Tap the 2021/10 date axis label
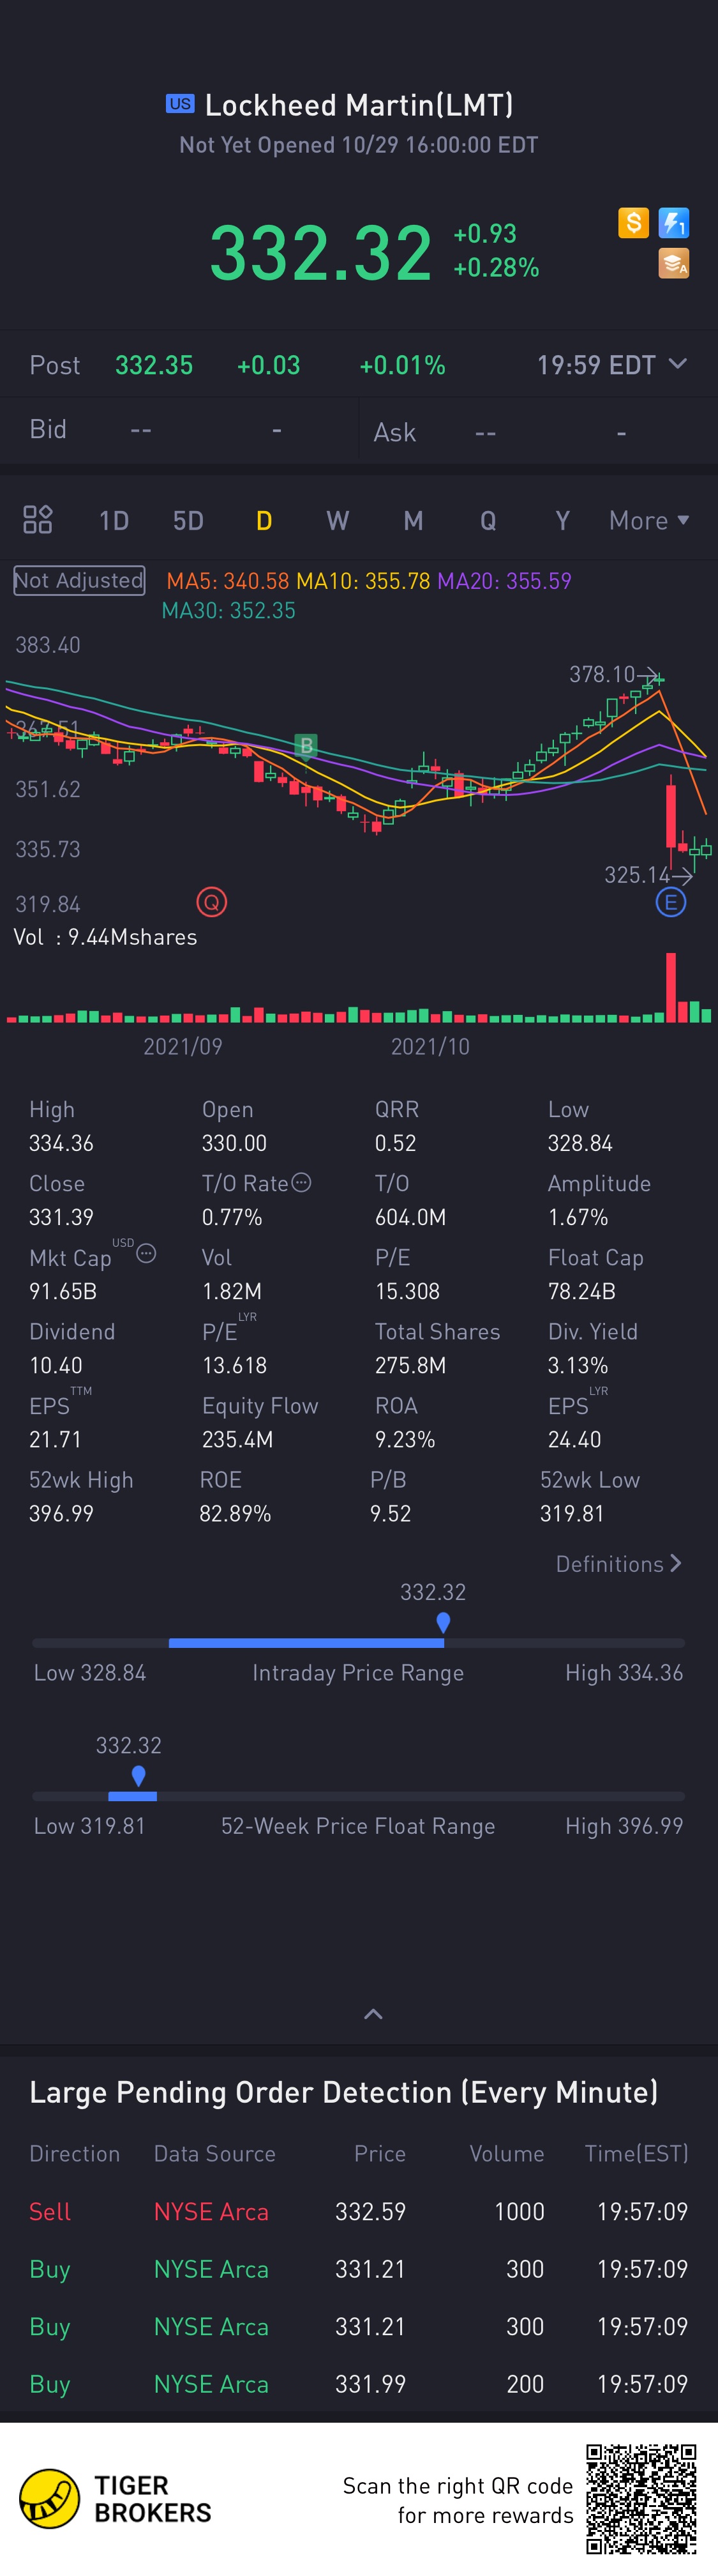 coord(430,1046)
